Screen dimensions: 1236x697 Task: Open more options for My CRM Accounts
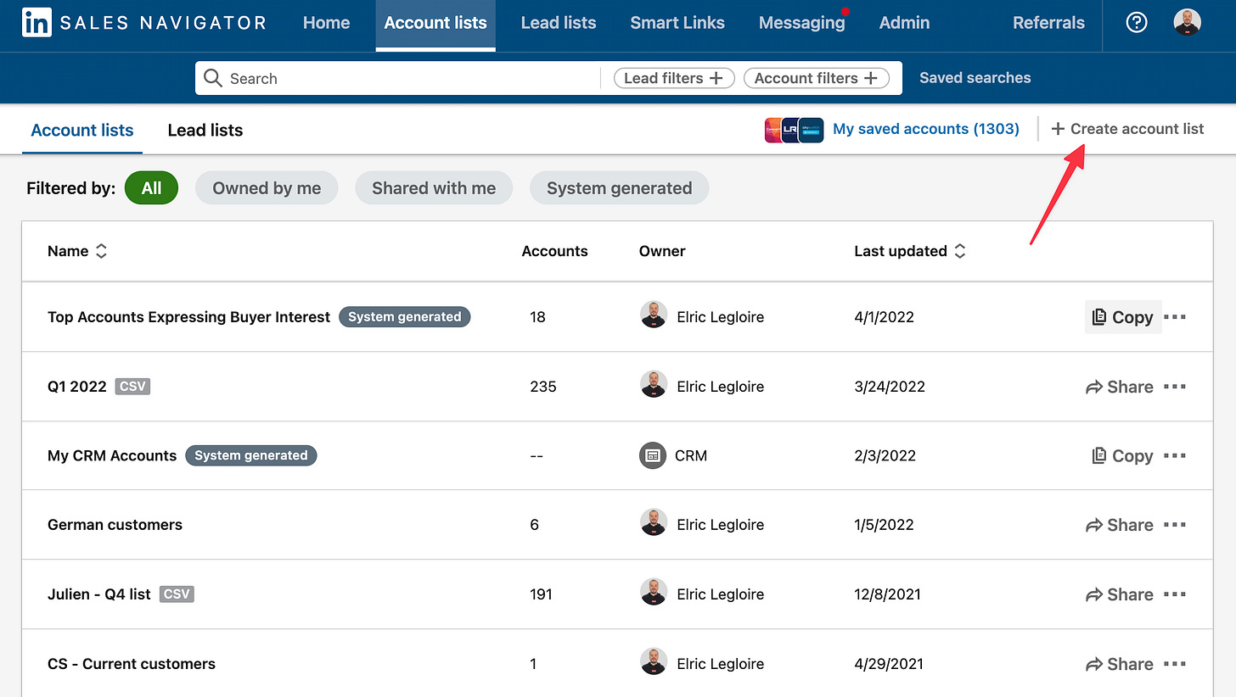(1175, 455)
